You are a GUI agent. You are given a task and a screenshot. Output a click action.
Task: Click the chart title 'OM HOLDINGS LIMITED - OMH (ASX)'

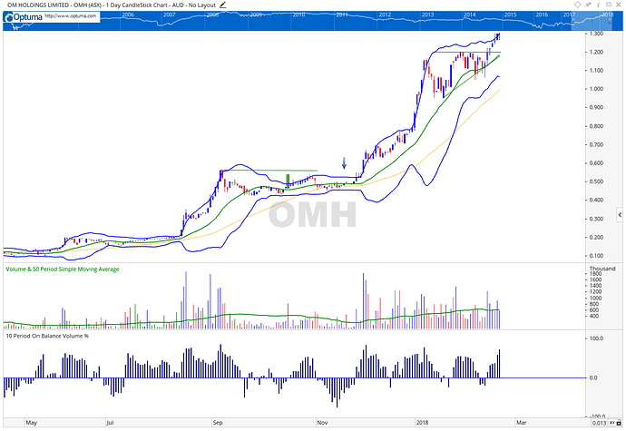[54, 5]
